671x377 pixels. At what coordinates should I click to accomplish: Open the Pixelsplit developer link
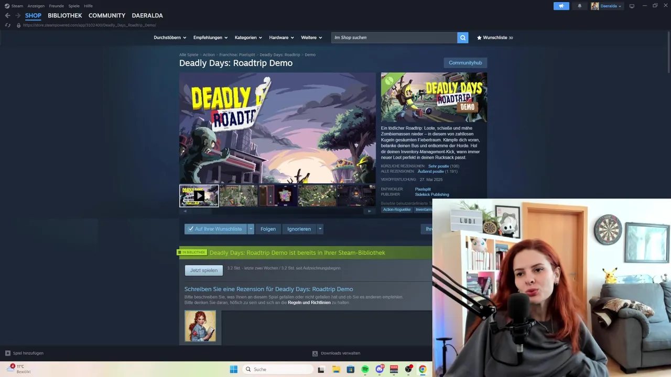pyautogui.click(x=423, y=189)
